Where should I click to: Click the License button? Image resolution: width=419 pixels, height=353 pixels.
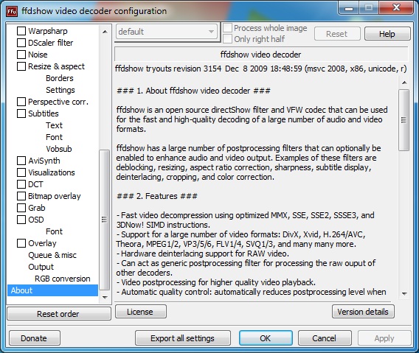pos(141,312)
